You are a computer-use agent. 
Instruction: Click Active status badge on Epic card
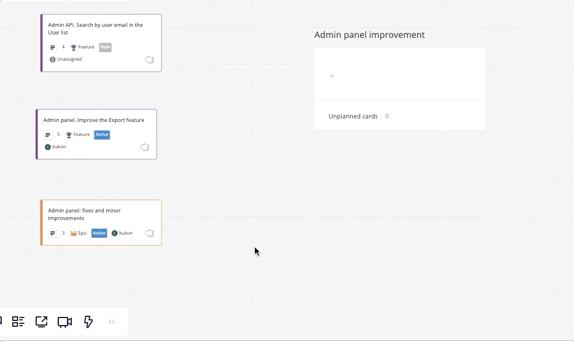click(99, 233)
